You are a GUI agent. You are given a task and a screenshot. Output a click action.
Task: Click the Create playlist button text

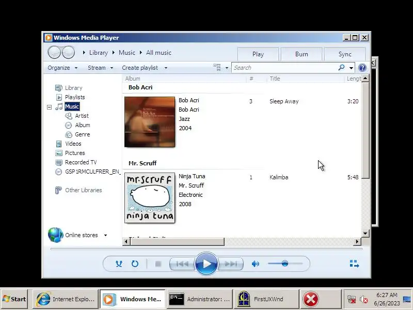tap(140, 68)
